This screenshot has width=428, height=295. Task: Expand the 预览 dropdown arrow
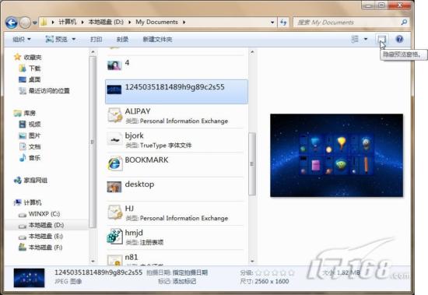pyautogui.click(x=74, y=40)
